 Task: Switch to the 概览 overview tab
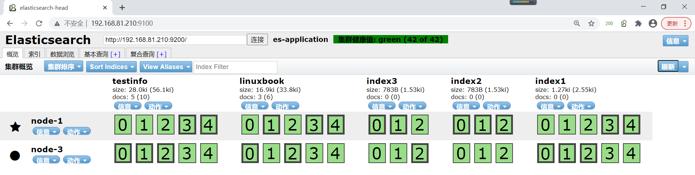(13, 54)
